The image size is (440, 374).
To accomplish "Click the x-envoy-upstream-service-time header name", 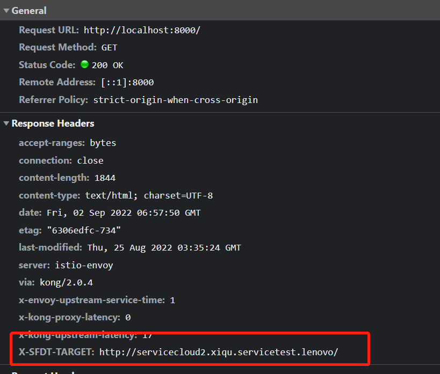I will click(x=91, y=300).
